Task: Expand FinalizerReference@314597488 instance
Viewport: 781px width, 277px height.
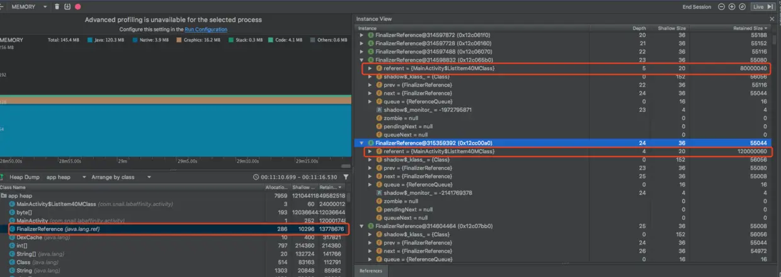Action: coord(362,52)
